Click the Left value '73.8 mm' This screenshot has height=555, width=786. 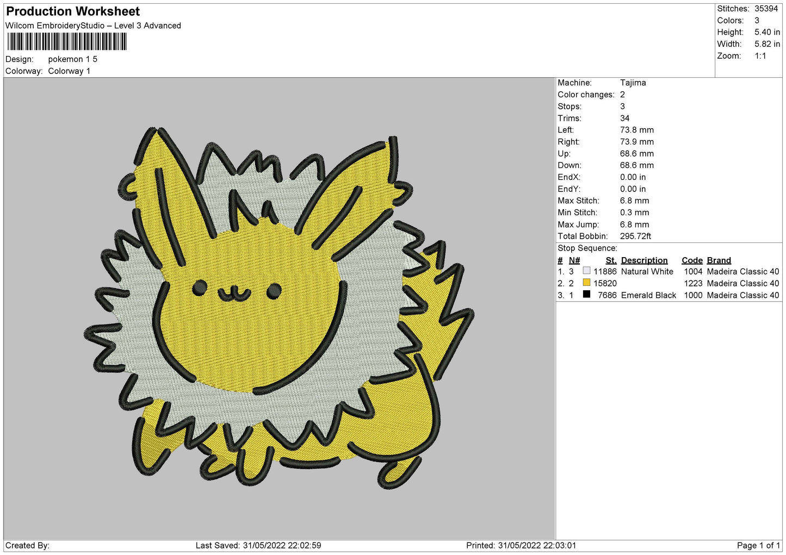pos(636,130)
